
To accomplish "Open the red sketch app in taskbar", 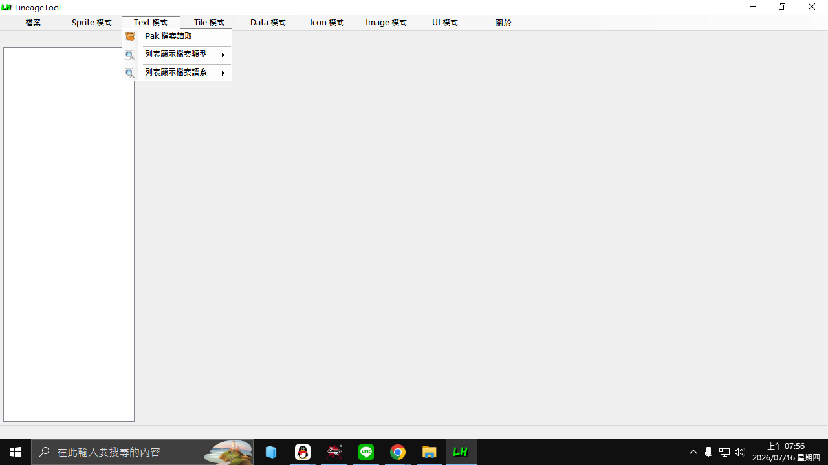I will [x=334, y=452].
